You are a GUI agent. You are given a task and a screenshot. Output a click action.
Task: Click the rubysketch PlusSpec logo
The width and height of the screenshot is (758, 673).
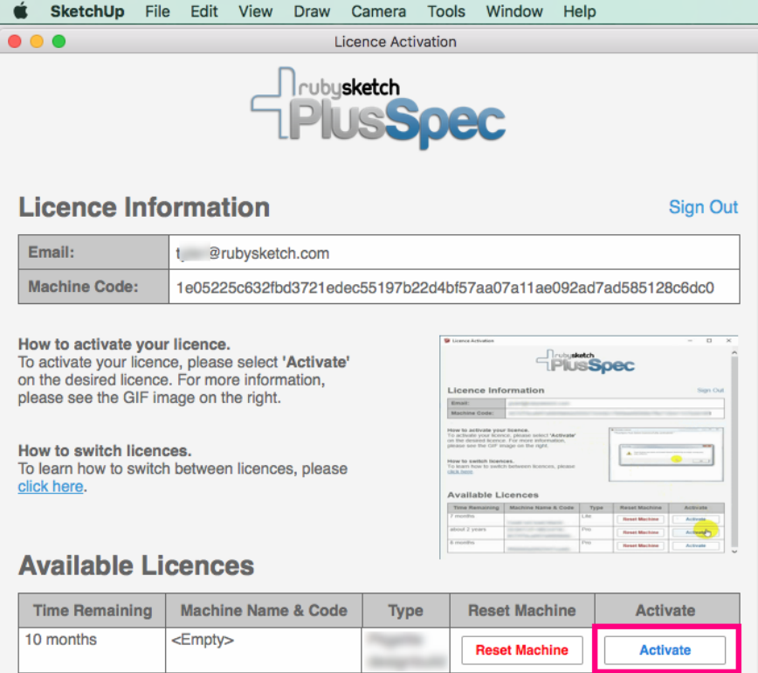coord(378,108)
